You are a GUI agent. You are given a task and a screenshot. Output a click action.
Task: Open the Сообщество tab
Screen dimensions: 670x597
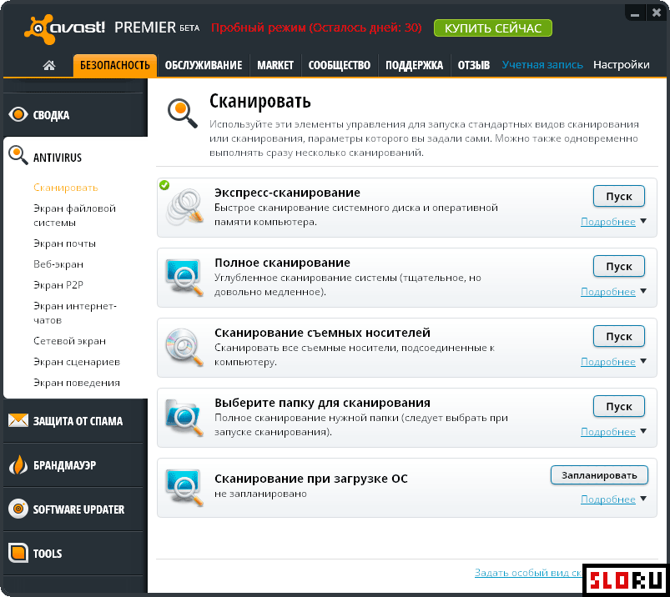(340, 65)
